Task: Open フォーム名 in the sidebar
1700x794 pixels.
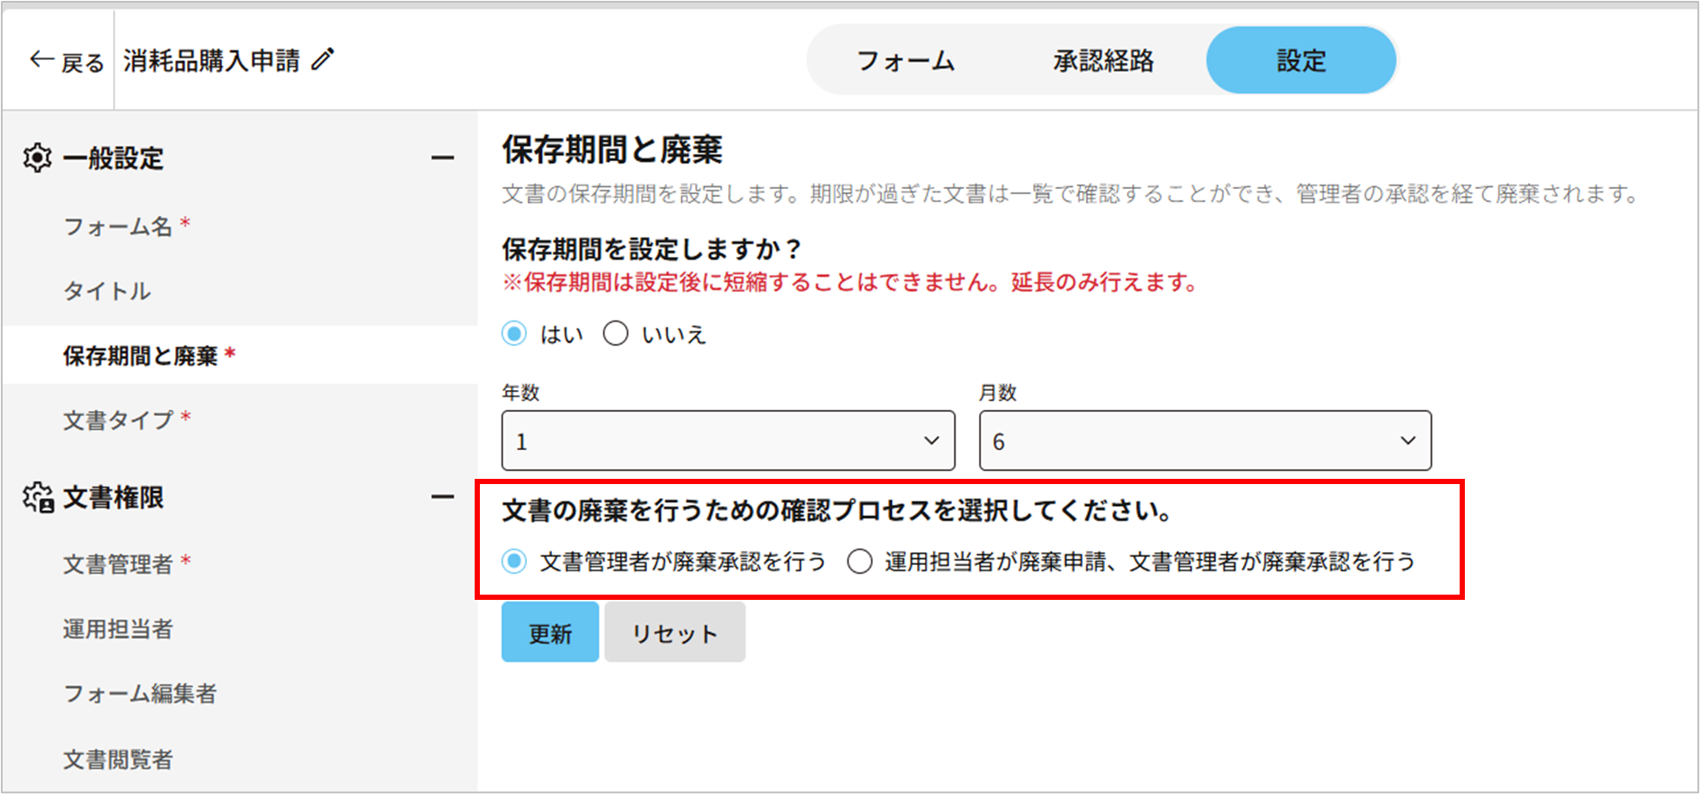Action: [x=118, y=226]
